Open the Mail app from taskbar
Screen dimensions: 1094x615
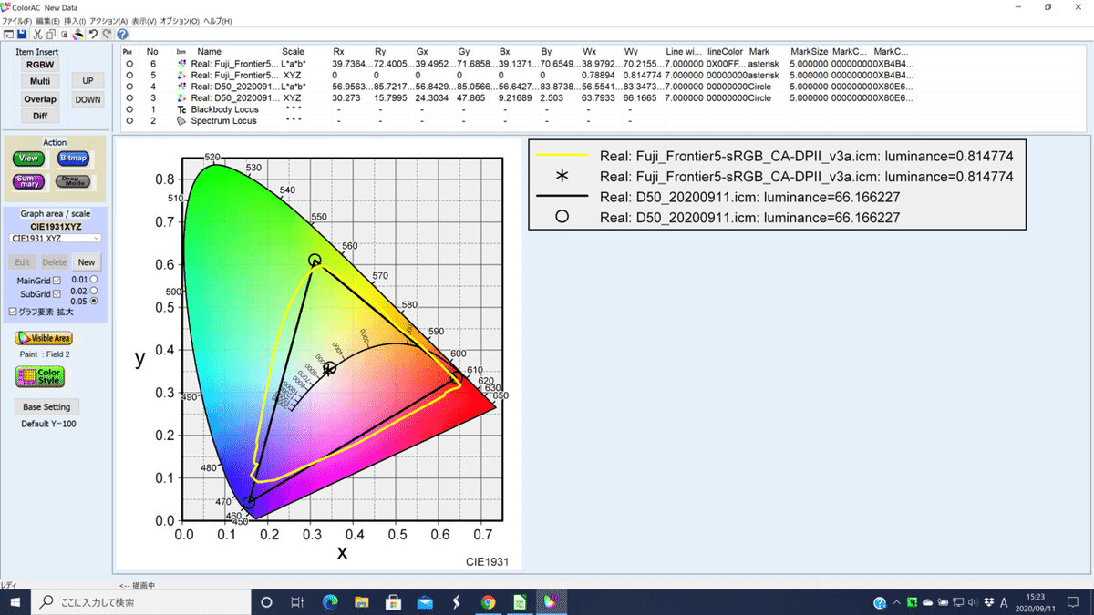tap(425, 602)
